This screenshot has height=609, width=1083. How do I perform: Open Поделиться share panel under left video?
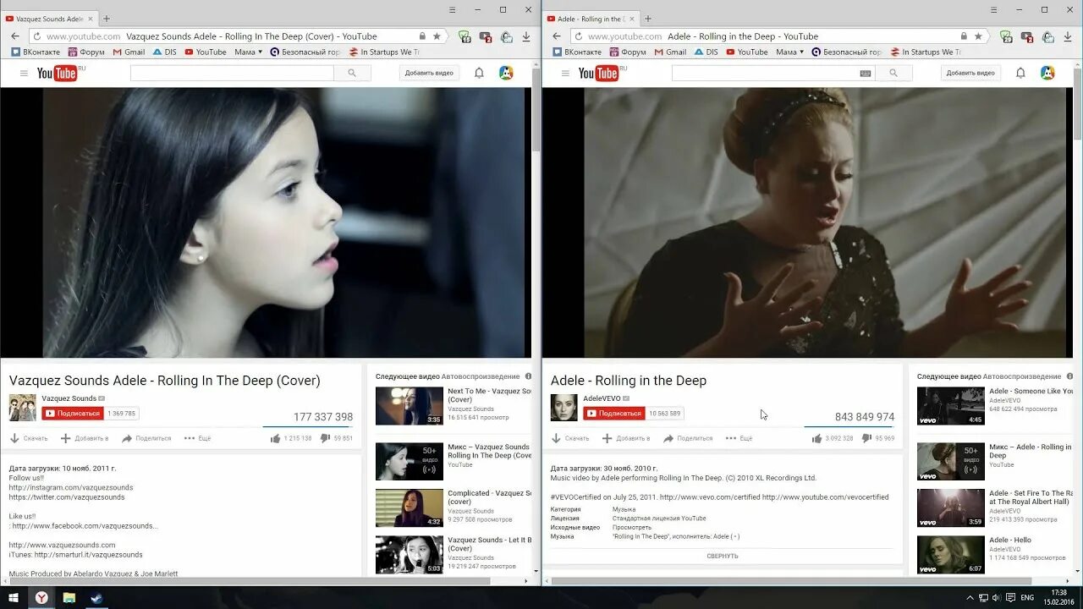pos(146,438)
